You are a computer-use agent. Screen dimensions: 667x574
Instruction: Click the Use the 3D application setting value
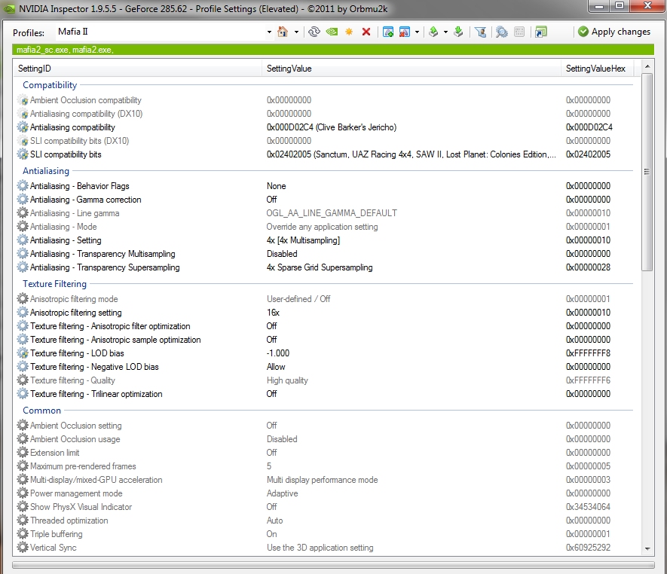(320, 548)
